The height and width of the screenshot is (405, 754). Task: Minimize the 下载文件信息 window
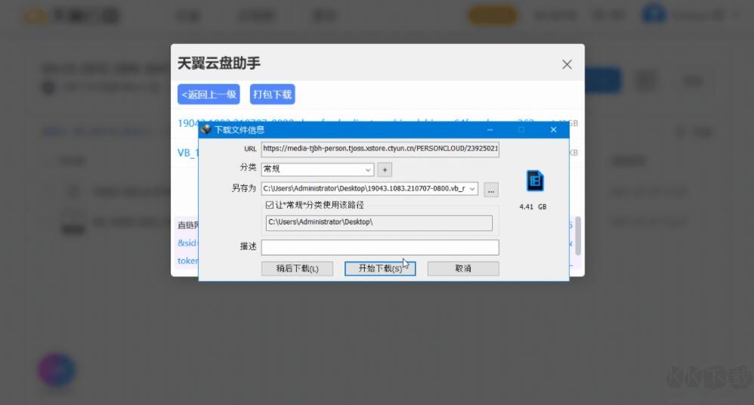(x=489, y=130)
